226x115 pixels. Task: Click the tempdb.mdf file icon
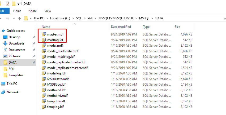[44, 101]
